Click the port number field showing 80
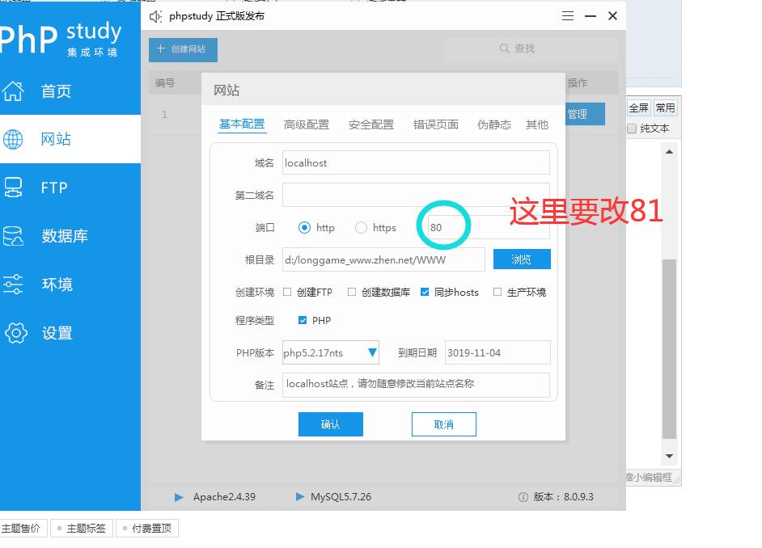This screenshot has width=762, height=548. click(489, 227)
